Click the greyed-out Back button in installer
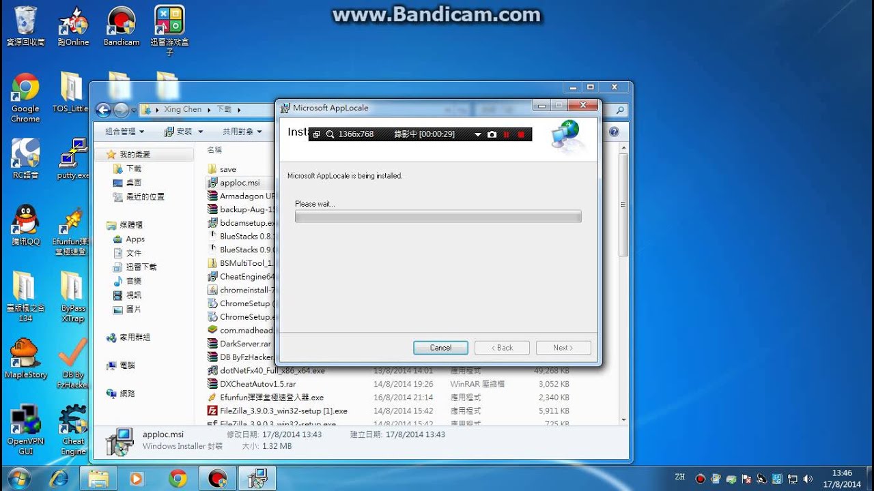Viewport: 874px width, 491px height. point(502,348)
